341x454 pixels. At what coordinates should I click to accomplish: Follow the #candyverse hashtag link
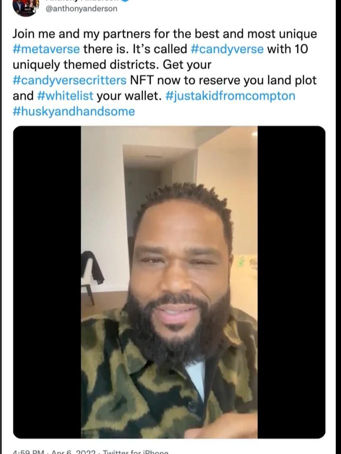point(227,49)
